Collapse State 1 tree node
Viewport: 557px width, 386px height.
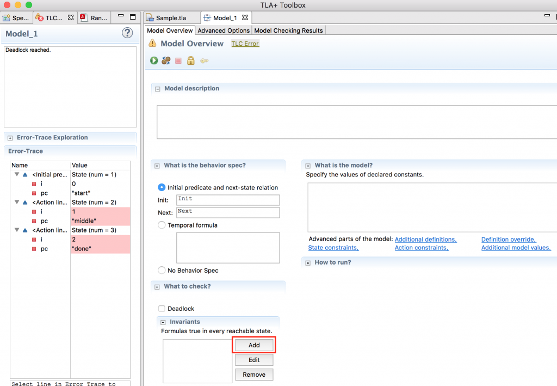point(17,174)
